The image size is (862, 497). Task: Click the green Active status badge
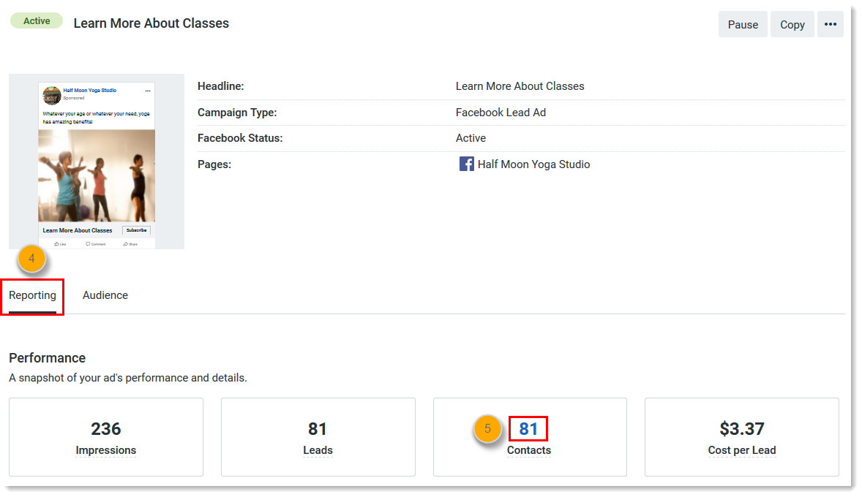[x=36, y=21]
